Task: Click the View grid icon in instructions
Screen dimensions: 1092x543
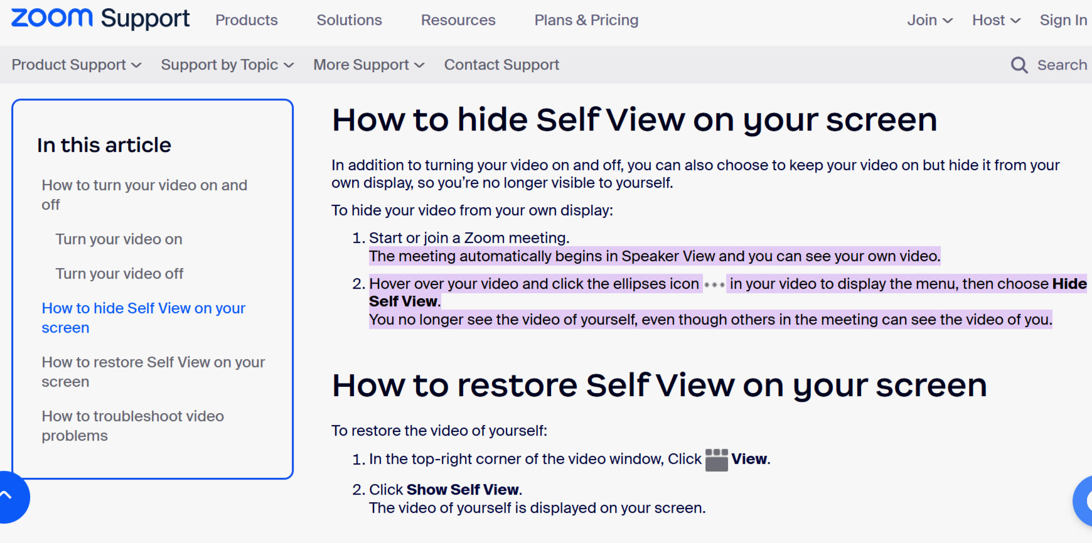Action: 716,460
